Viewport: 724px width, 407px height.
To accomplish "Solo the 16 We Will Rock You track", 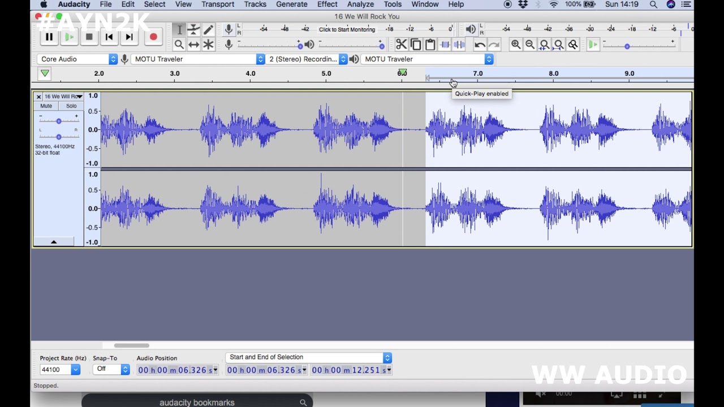I will click(x=71, y=106).
